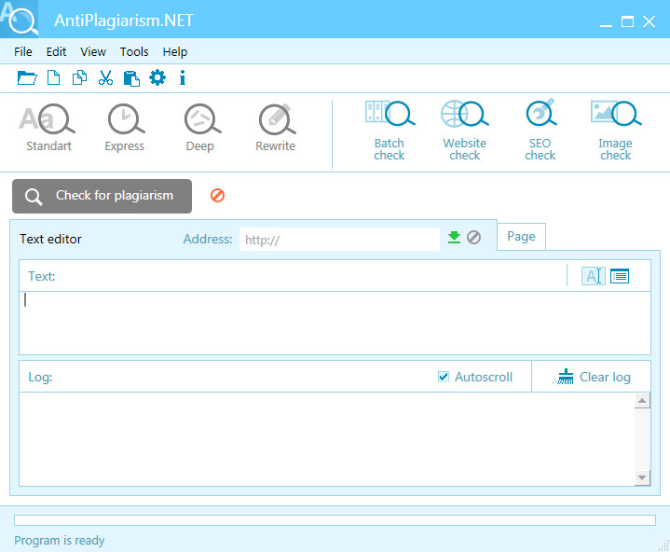Close the AntiPlagiarism.NET window
The image size is (670, 552).
(649, 21)
